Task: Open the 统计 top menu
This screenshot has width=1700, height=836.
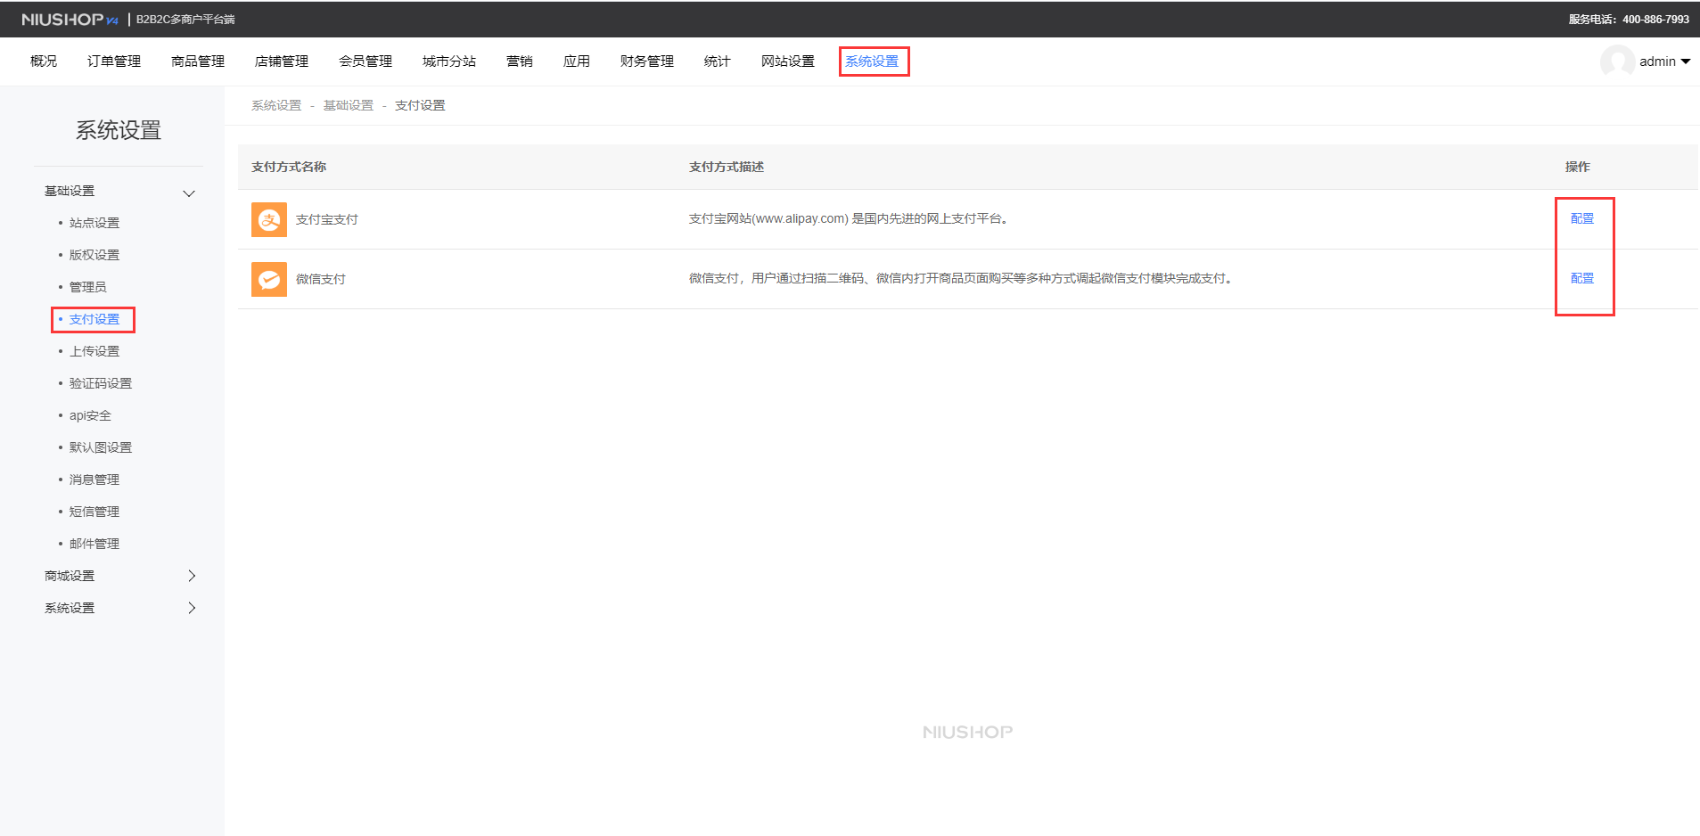Action: [718, 61]
